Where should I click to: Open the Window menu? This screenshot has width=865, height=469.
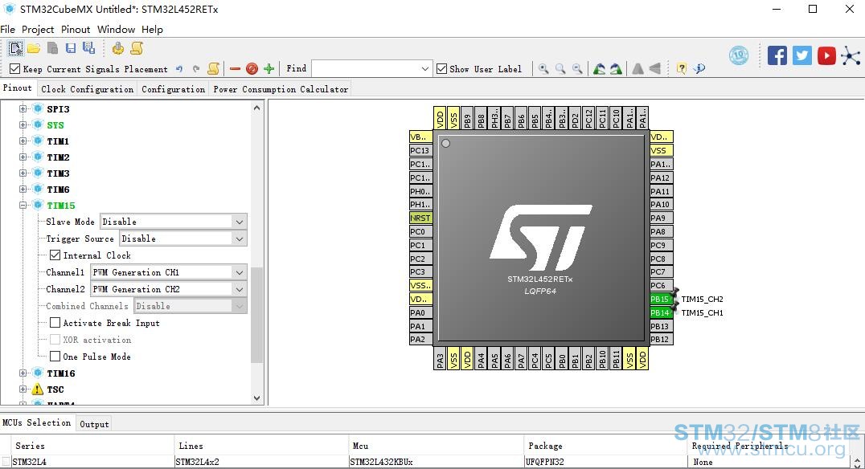116,29
